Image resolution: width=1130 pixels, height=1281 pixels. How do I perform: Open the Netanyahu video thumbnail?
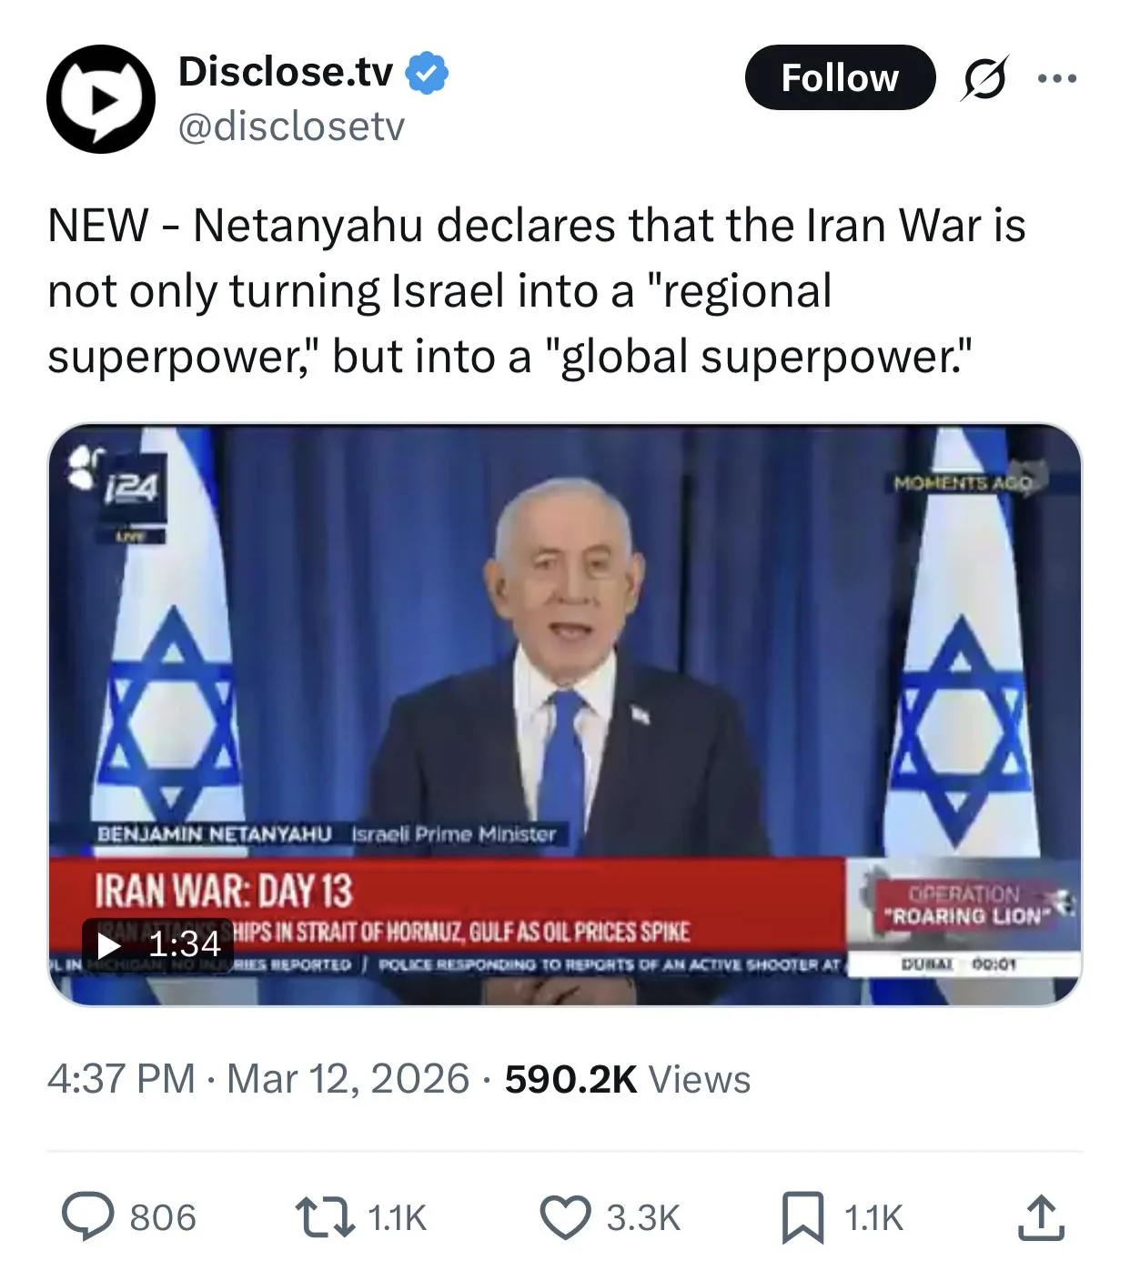(x=565, y=715)
